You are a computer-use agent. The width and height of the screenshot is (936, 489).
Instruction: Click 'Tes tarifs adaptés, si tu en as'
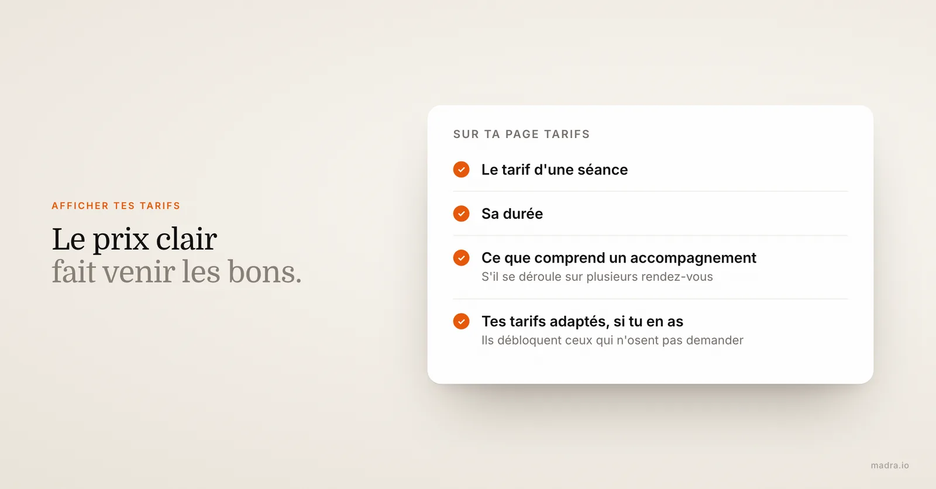582,321
